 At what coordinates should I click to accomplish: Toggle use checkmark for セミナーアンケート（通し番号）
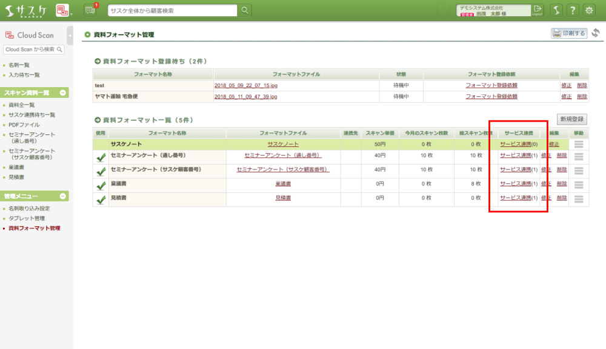pos(101,157)
